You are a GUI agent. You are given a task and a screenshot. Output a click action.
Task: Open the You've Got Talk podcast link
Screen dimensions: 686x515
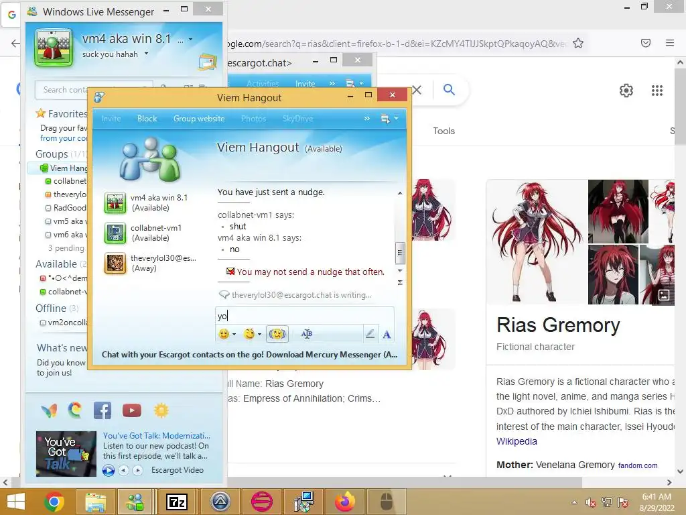point(157,436)
